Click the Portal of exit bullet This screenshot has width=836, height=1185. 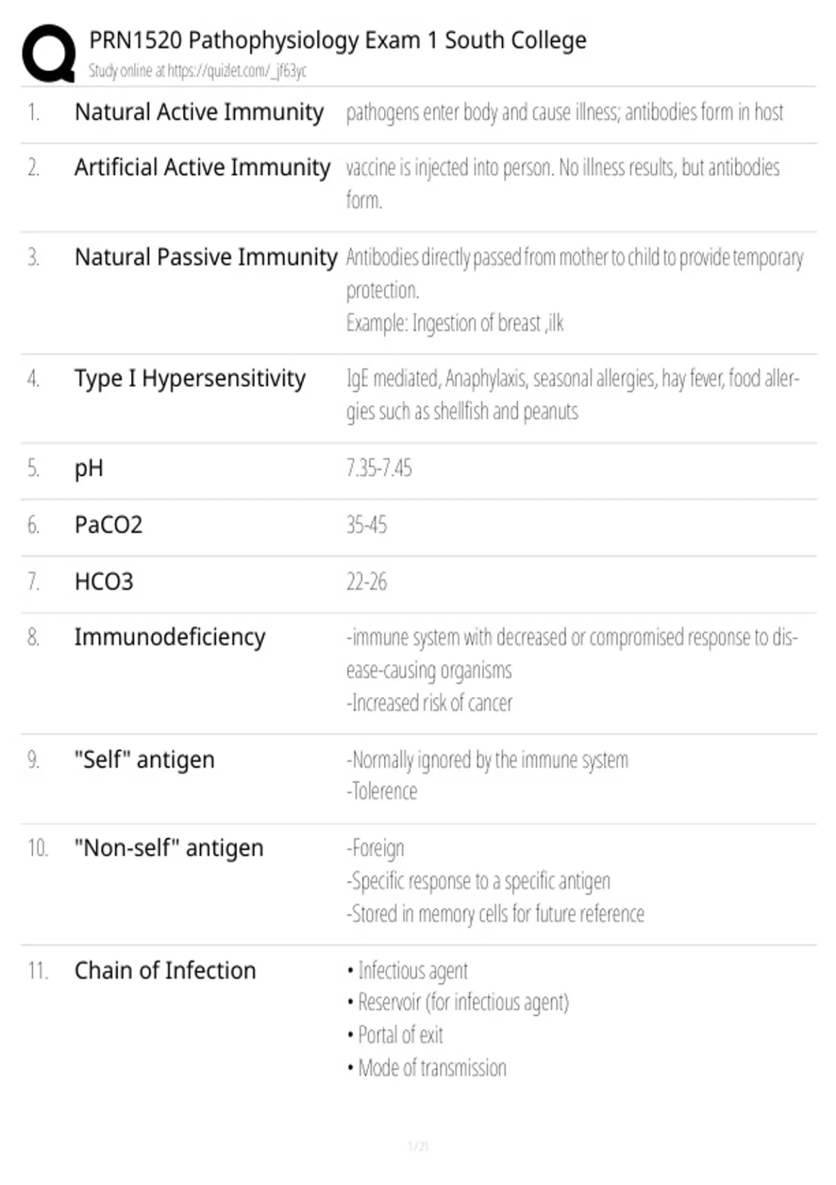(x=395, y=1035)
